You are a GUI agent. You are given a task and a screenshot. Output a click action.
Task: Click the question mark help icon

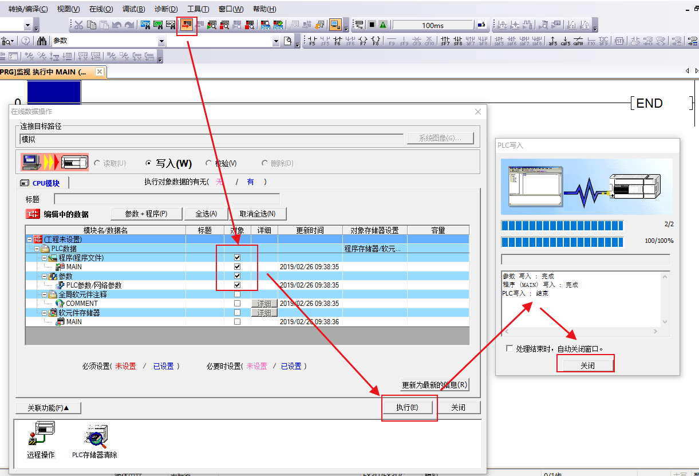pos(26,41)
